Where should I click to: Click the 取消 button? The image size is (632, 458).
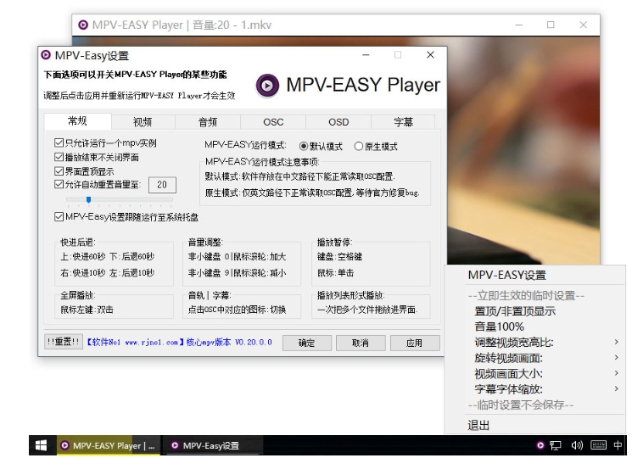pyautogui.click(x=361, y=343)
